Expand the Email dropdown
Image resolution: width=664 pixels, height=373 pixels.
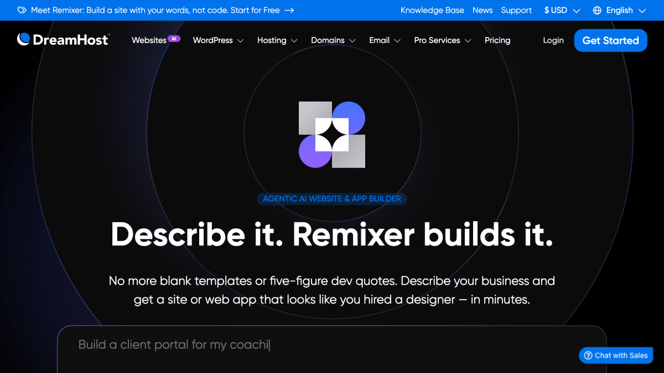pyautogui.click(x=385, y=40)
